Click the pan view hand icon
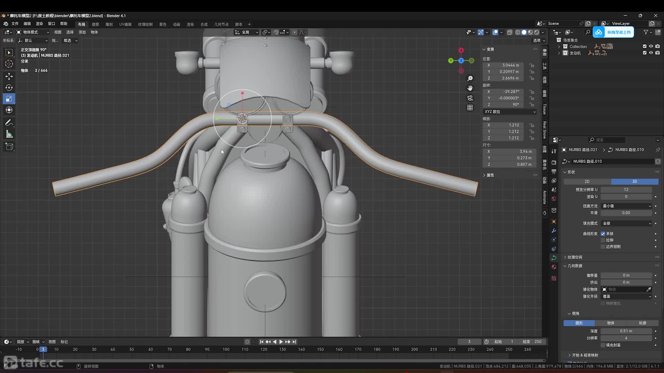This screenshot has width=664, height=373. tap(470, 88)
